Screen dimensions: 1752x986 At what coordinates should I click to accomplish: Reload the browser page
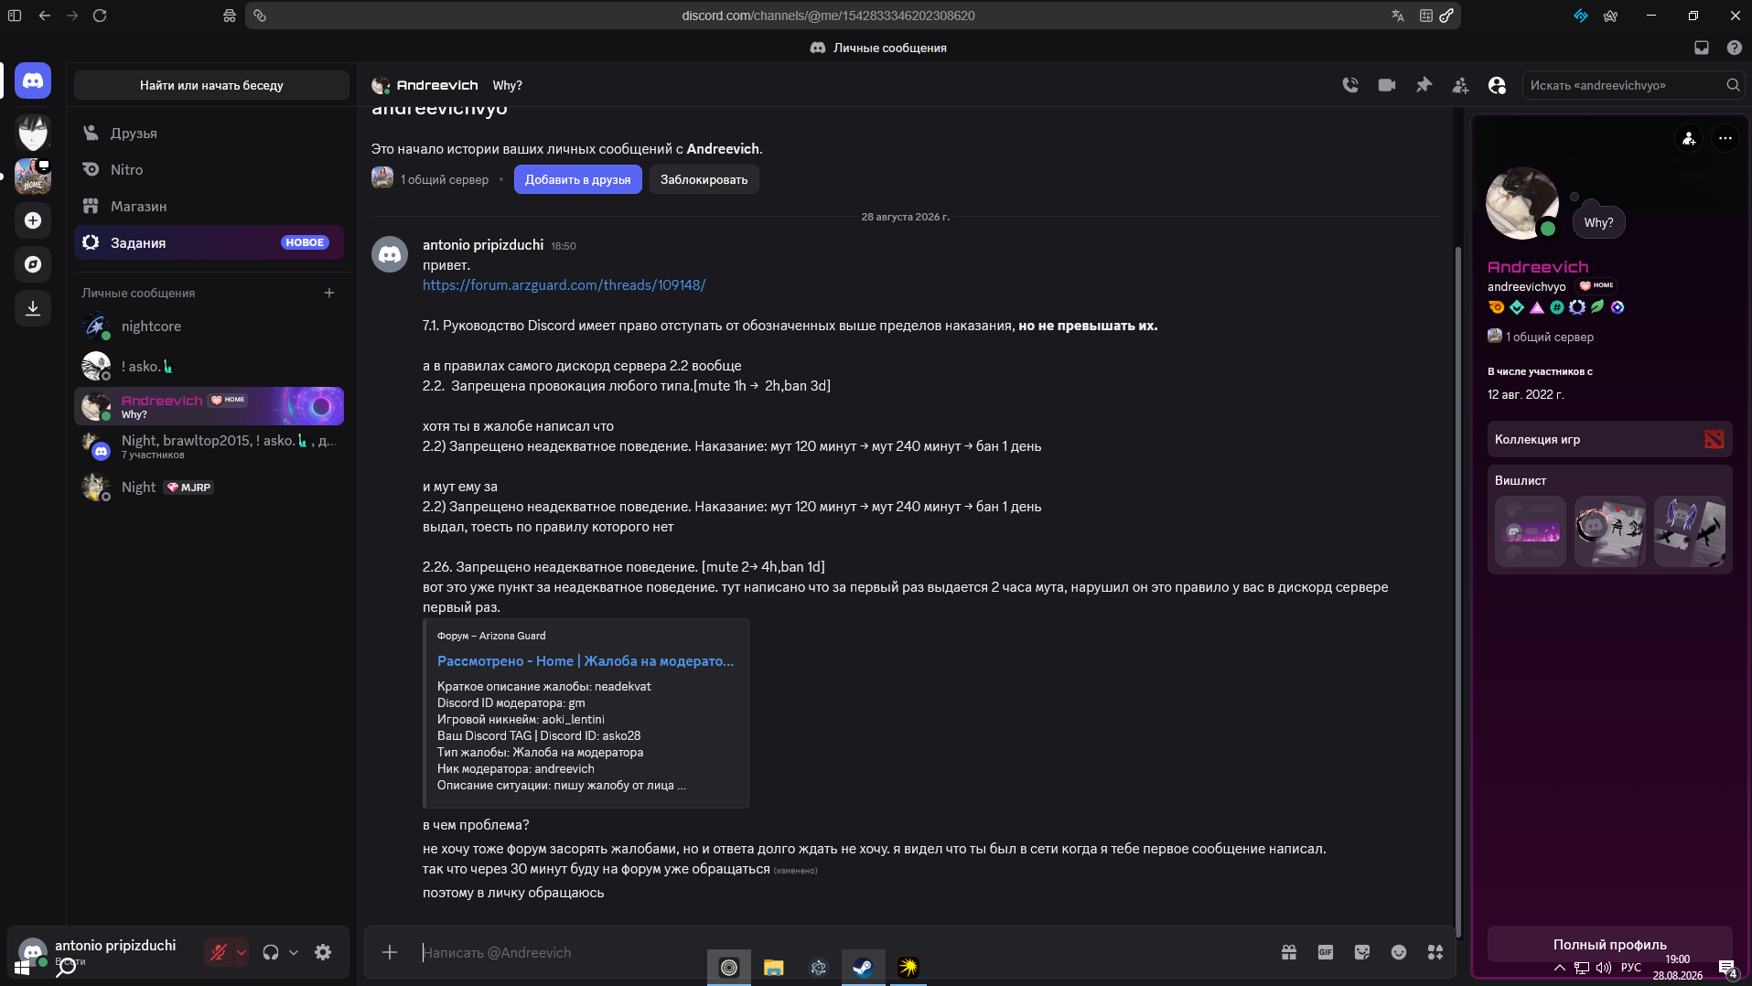tap(100, 16)
